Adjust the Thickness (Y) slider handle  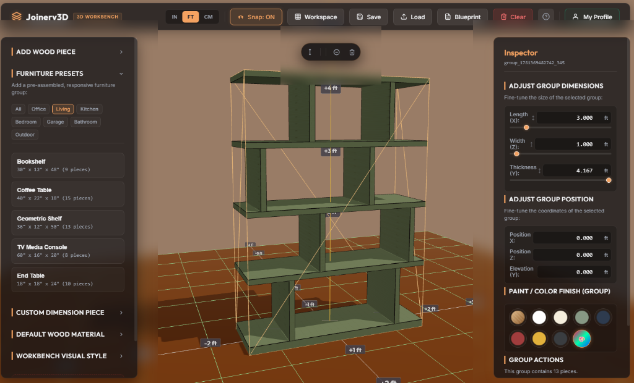point(609,180)
